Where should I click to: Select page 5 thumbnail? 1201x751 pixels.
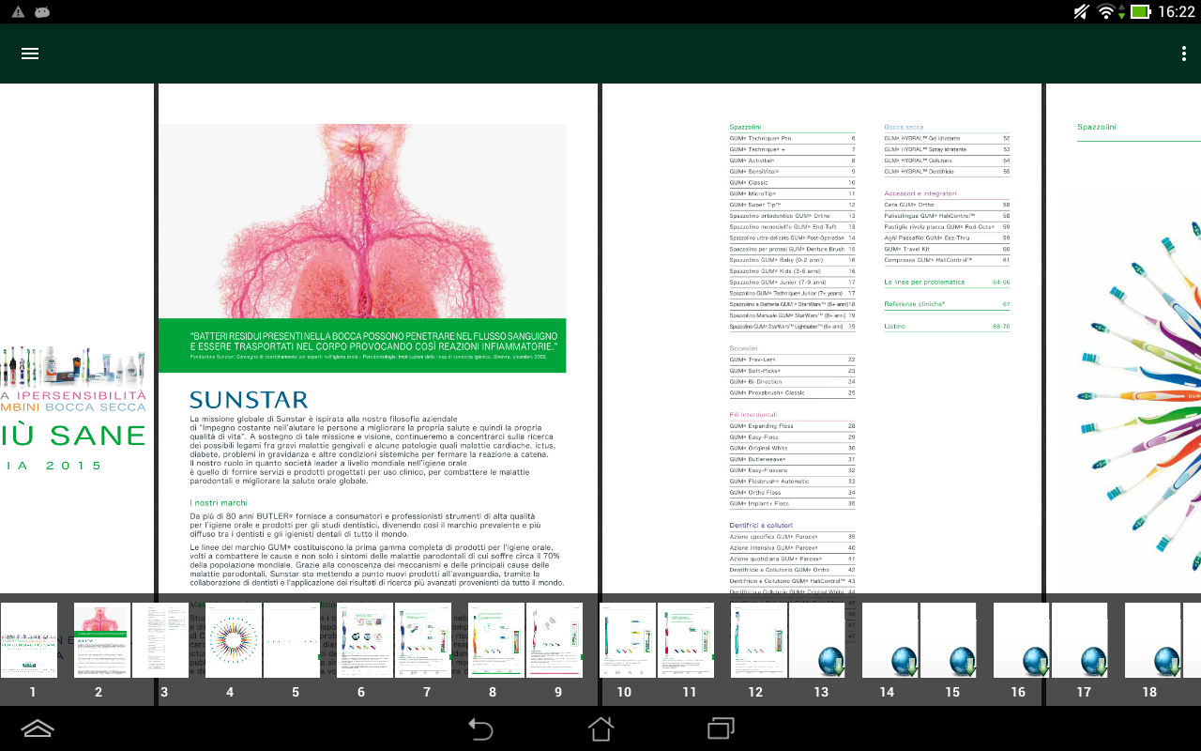[292, 640]
